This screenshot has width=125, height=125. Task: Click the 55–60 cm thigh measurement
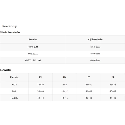[x=95, y=54]
